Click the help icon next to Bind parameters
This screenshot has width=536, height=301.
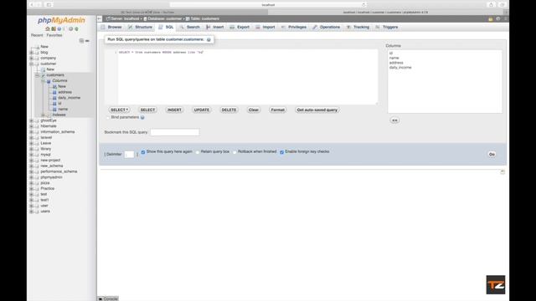(x=142, y=117)
